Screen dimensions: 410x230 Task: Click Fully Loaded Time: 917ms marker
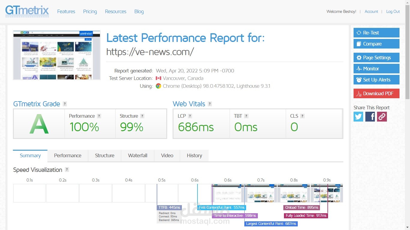tap(306, 216)
